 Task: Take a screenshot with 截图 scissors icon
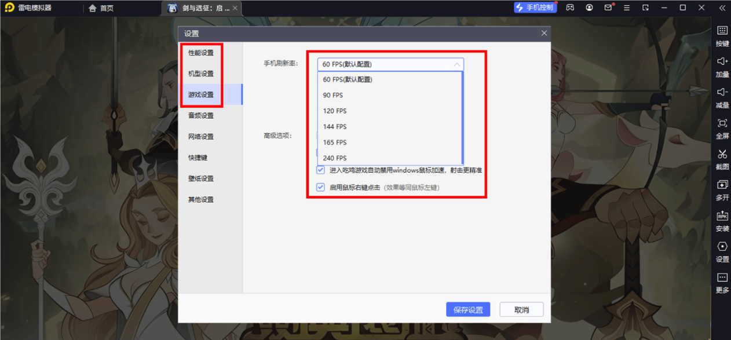tap(722, 154)
